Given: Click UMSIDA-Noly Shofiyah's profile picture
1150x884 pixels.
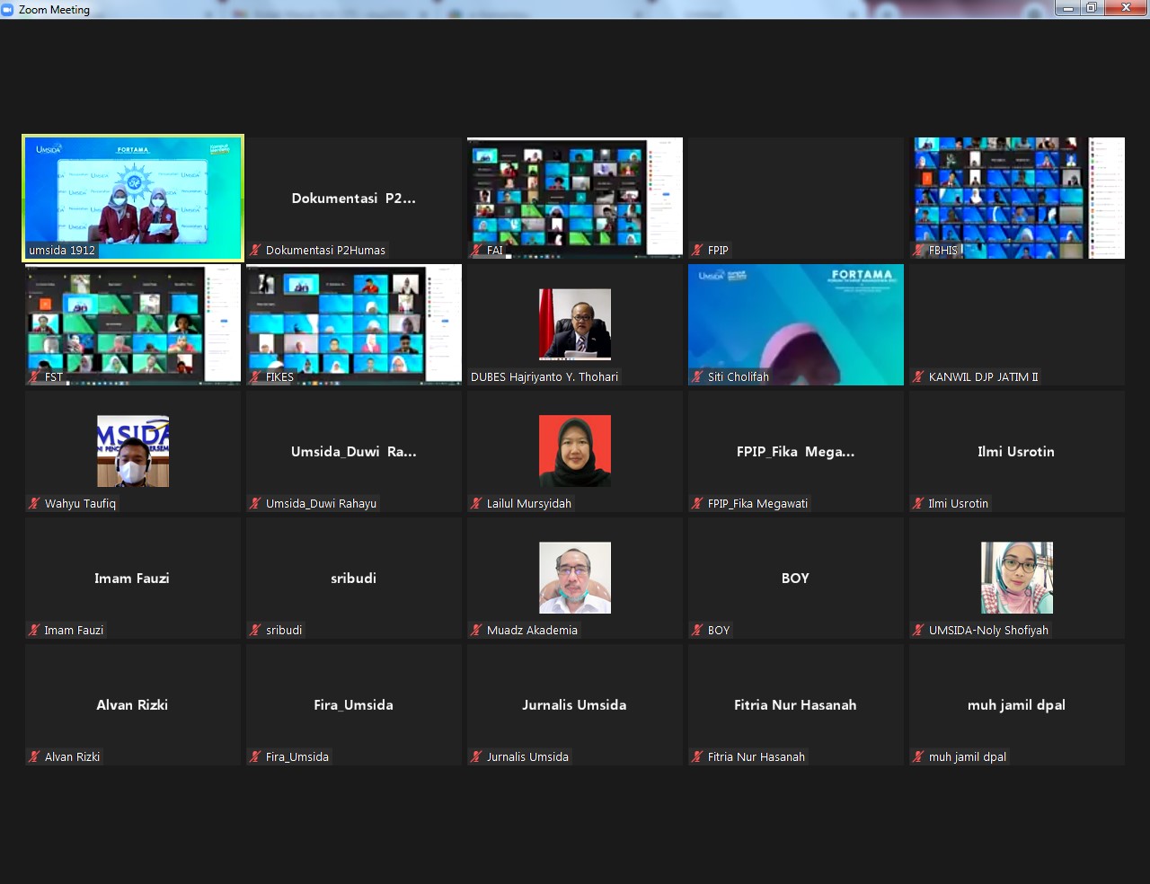Looking at the screenshot, I should click(x=1016, y=578).
